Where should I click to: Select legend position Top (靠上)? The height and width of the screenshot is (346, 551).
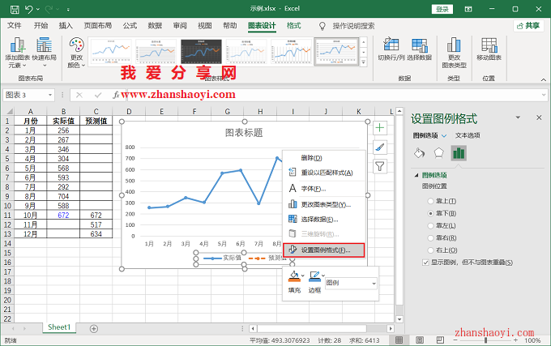(x=430, y=201)
